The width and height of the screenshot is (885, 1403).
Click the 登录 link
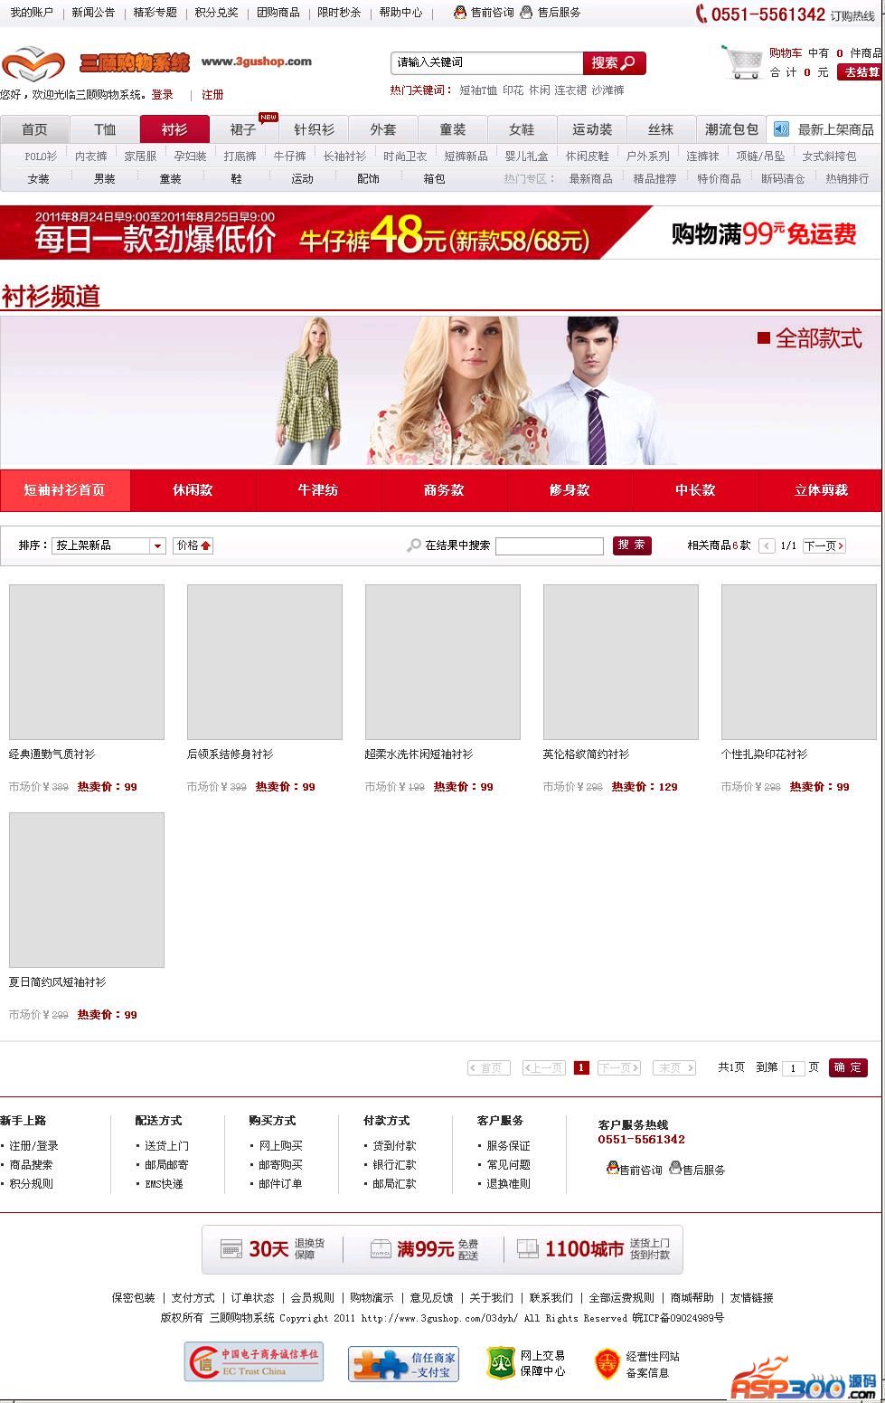point(163,95)
